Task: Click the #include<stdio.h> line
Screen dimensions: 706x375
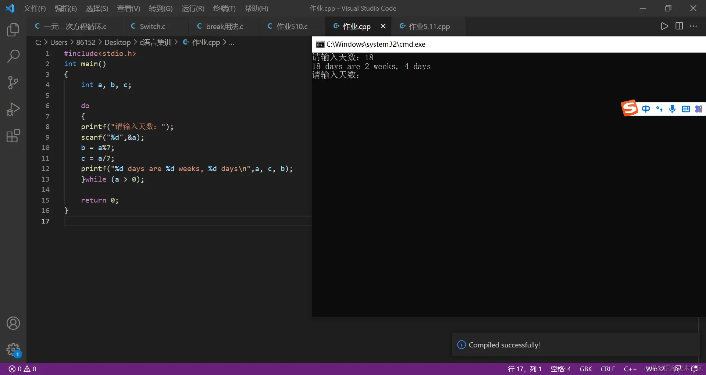Action: [x=100, y=53]
